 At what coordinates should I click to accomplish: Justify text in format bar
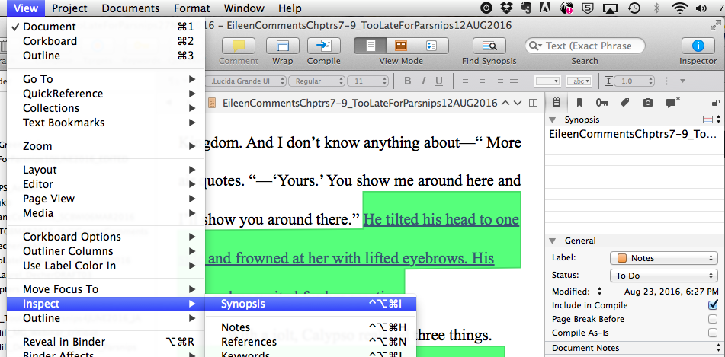coord(514,81)
